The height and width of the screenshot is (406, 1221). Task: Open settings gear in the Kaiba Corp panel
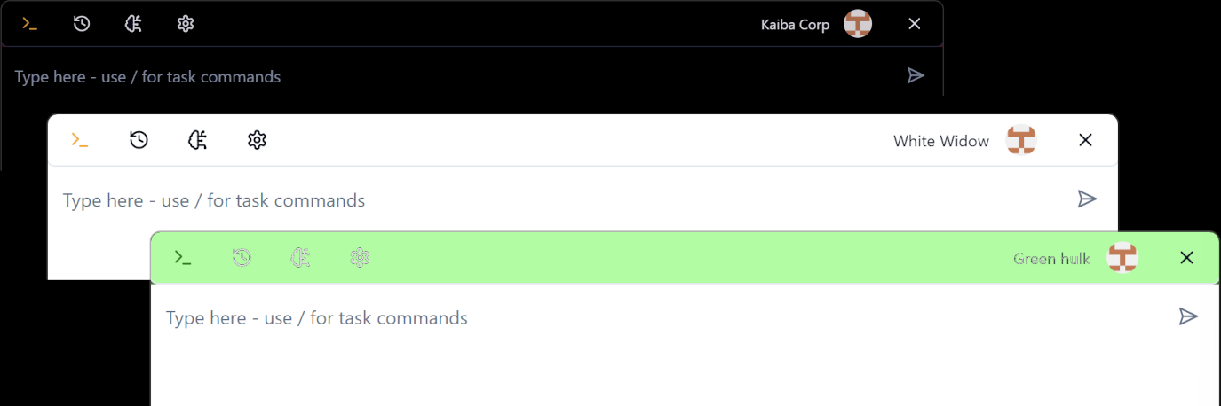click(186, 24)
